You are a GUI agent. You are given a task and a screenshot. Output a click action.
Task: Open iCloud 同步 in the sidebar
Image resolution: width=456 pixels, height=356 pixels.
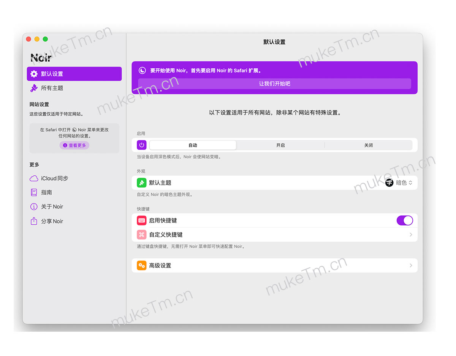tap(74, 178)
